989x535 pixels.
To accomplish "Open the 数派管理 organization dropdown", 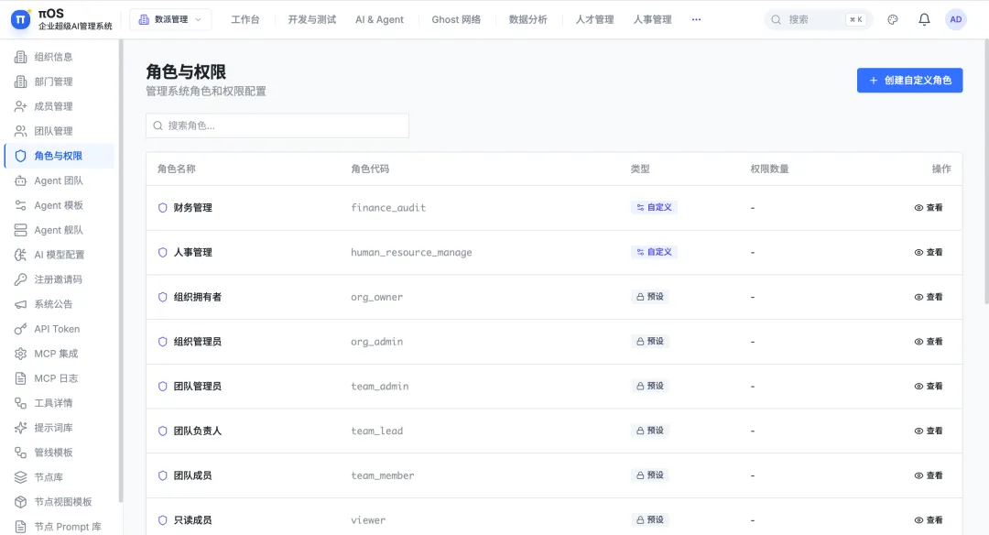I will coord(170,19).
